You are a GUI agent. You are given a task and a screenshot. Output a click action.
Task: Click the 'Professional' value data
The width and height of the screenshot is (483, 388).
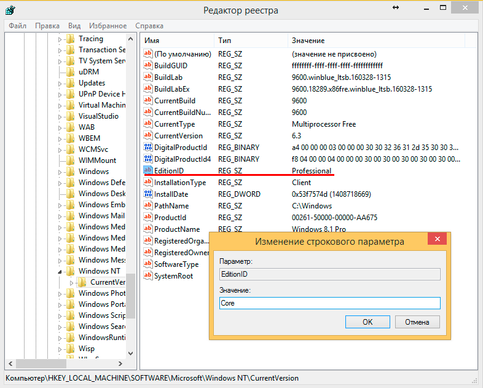[x=312, y=171]
